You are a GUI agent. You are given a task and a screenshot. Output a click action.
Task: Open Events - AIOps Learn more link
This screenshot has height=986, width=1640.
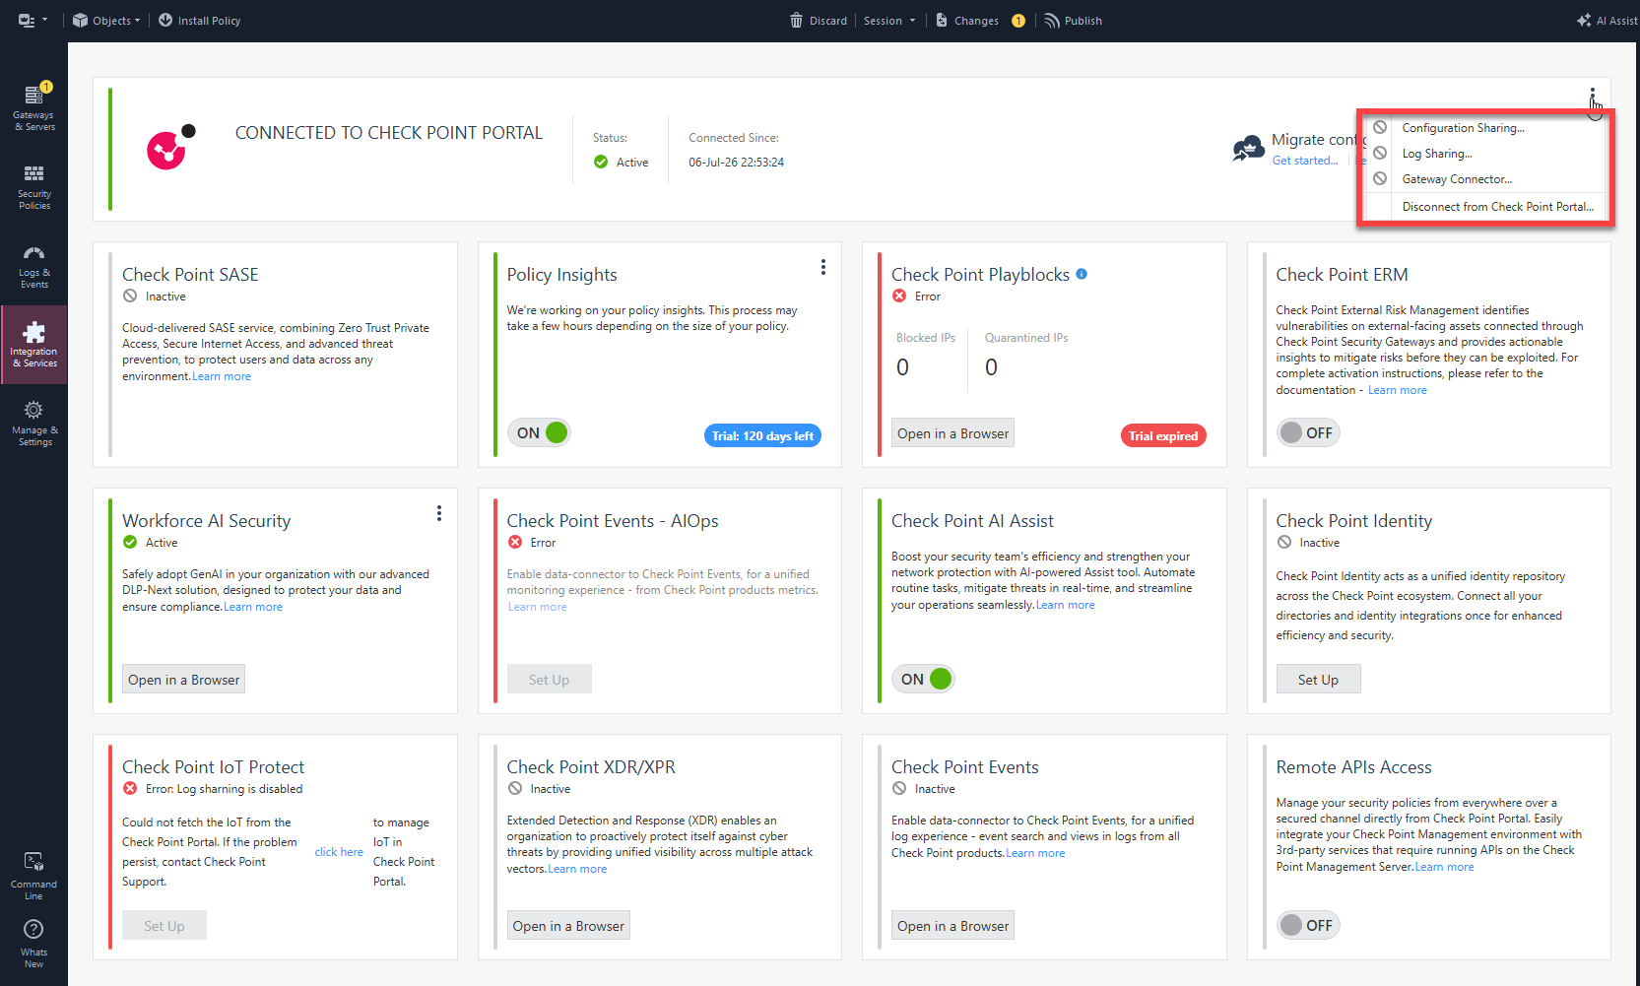point(538,607)
